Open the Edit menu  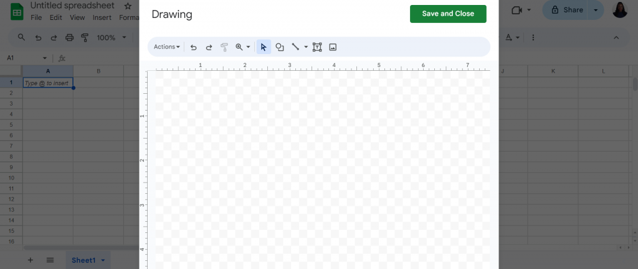[x=55, y=17]
